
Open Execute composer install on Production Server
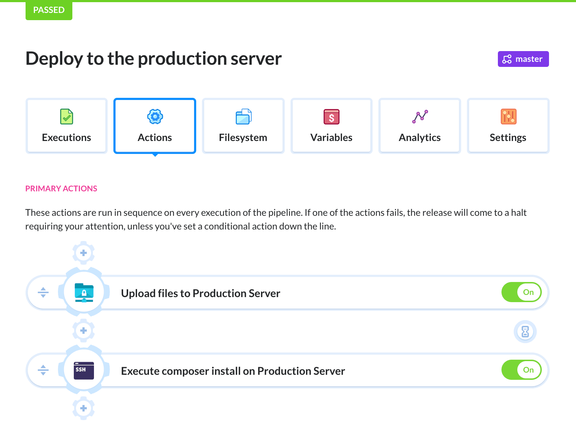(233, 371)
